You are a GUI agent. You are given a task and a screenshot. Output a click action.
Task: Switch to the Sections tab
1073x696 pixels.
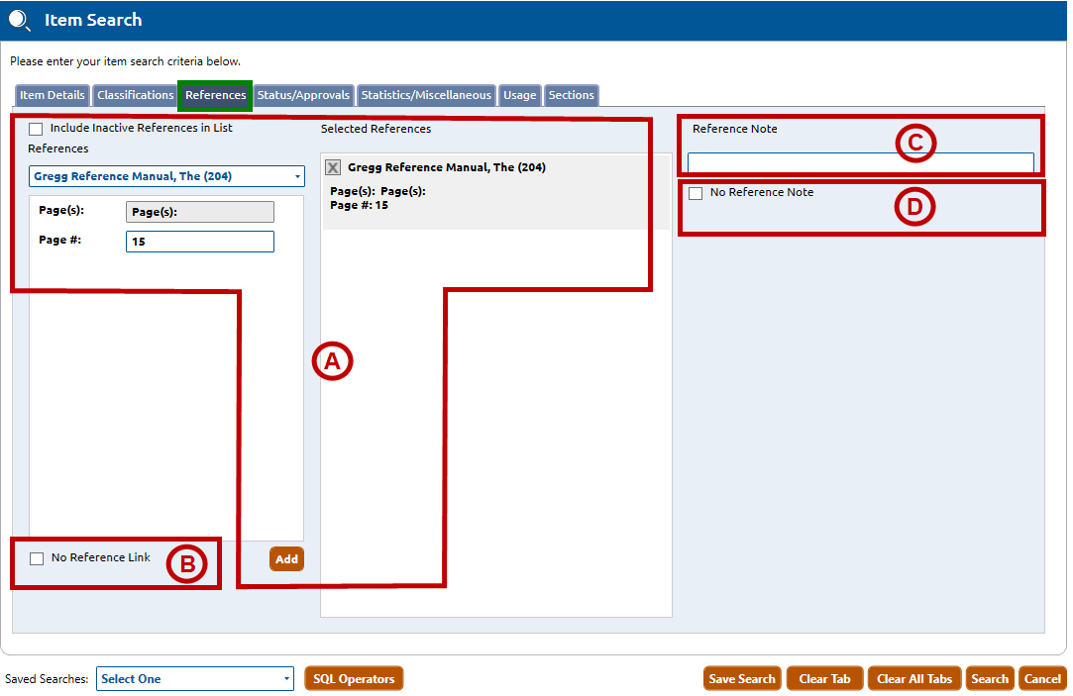pyautogui.click(x=572, y=95)
